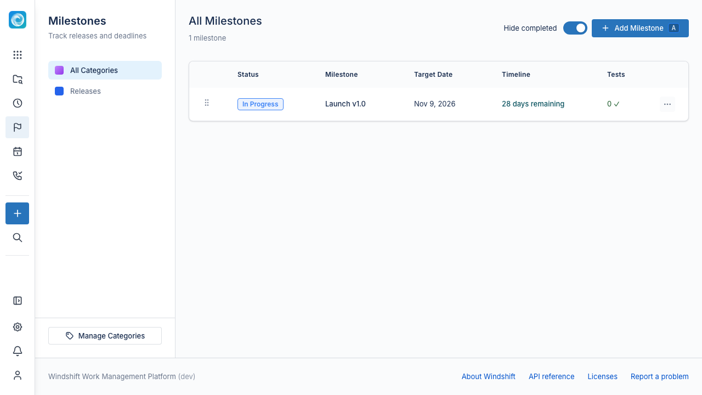Toggle the sidebar panel collapse icon

tap(18, 301)
